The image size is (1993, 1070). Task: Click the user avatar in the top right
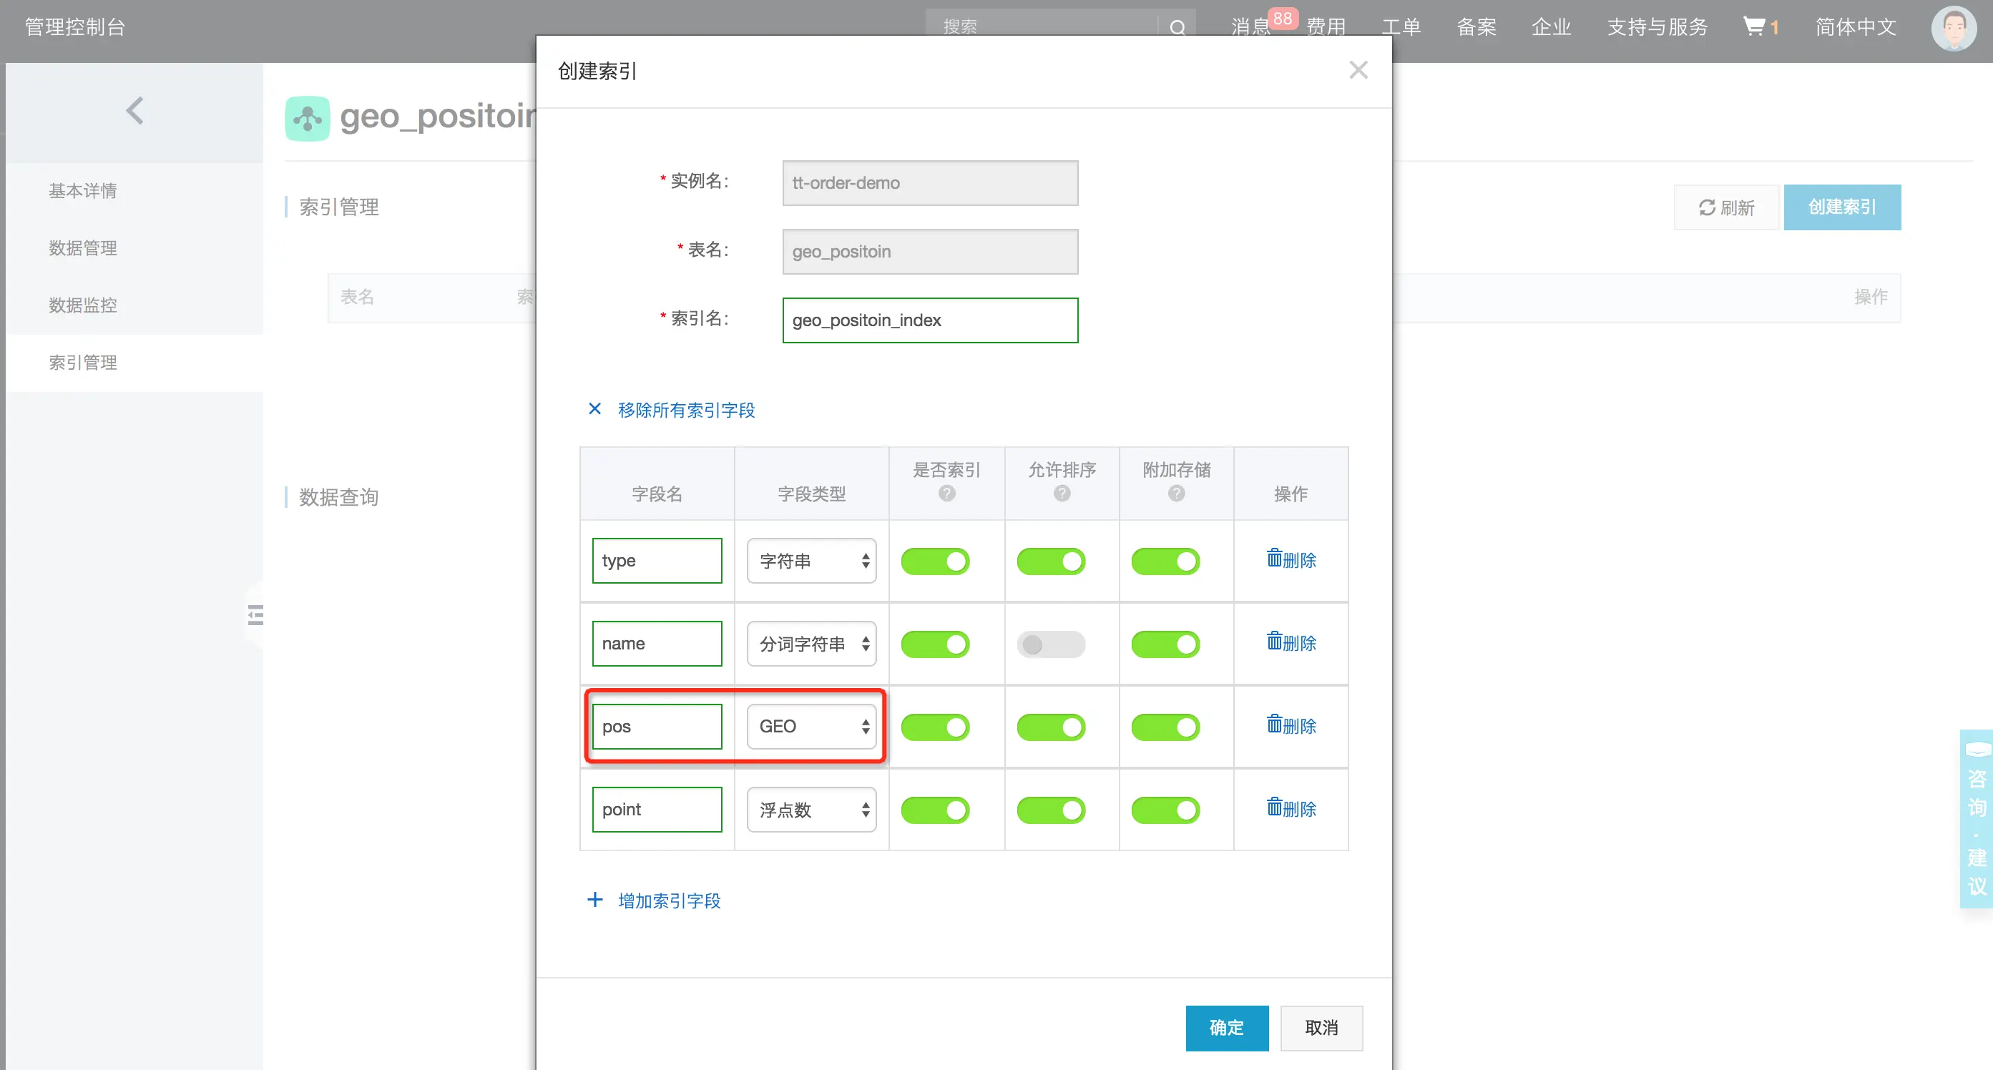1953,28
